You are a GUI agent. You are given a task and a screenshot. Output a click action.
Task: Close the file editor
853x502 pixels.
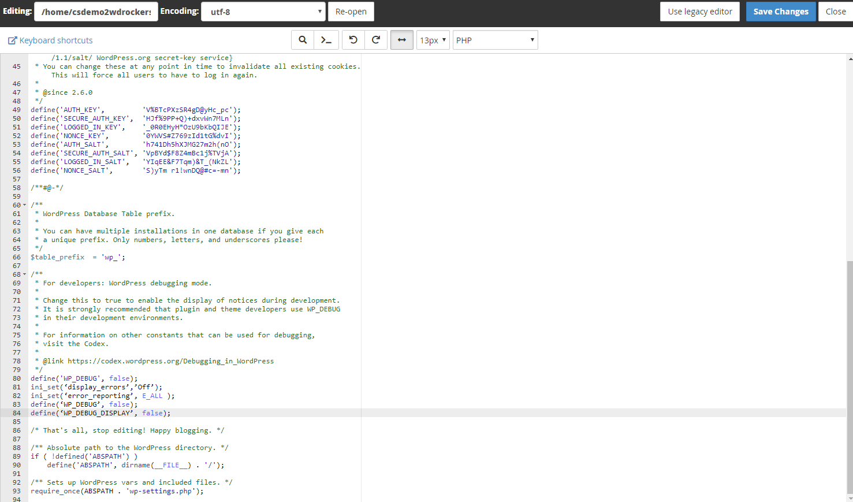click(835, 12)
